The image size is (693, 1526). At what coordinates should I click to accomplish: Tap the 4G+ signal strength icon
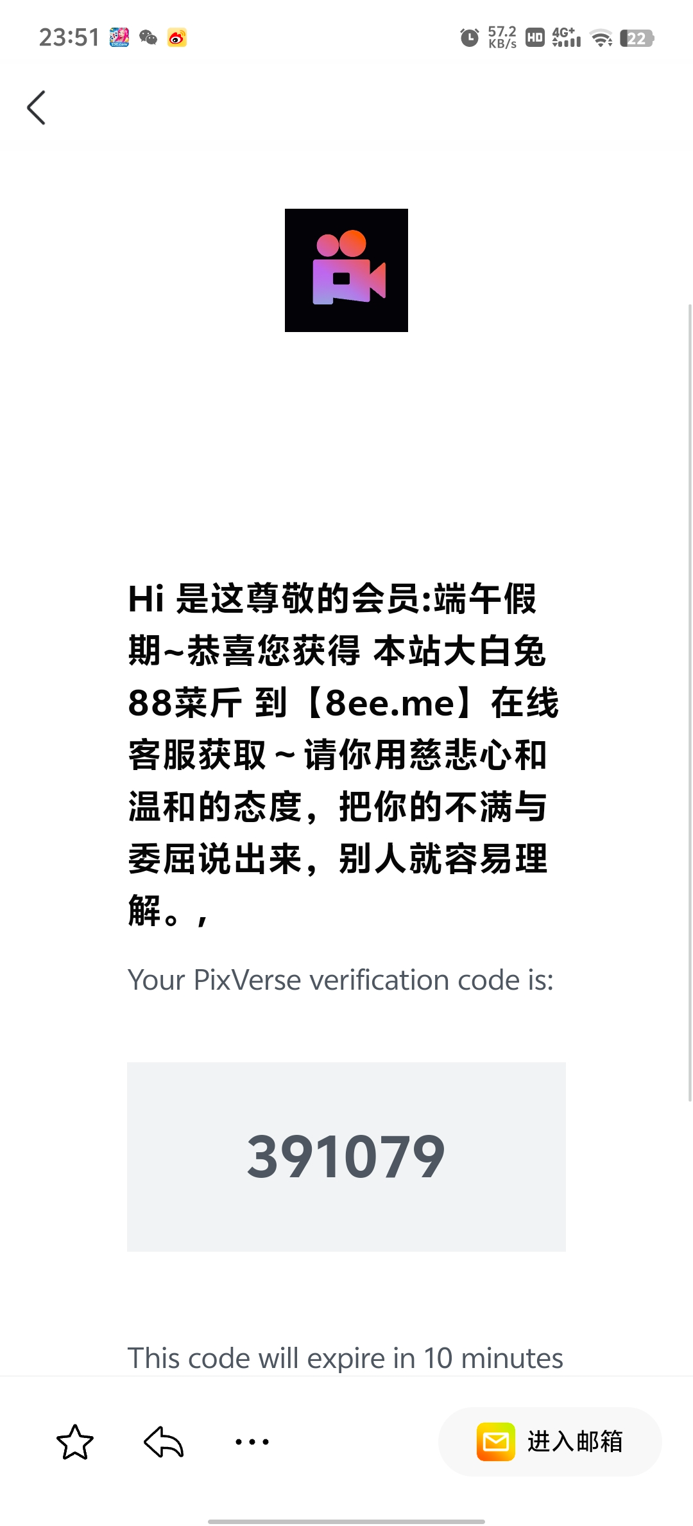(566, 37)
